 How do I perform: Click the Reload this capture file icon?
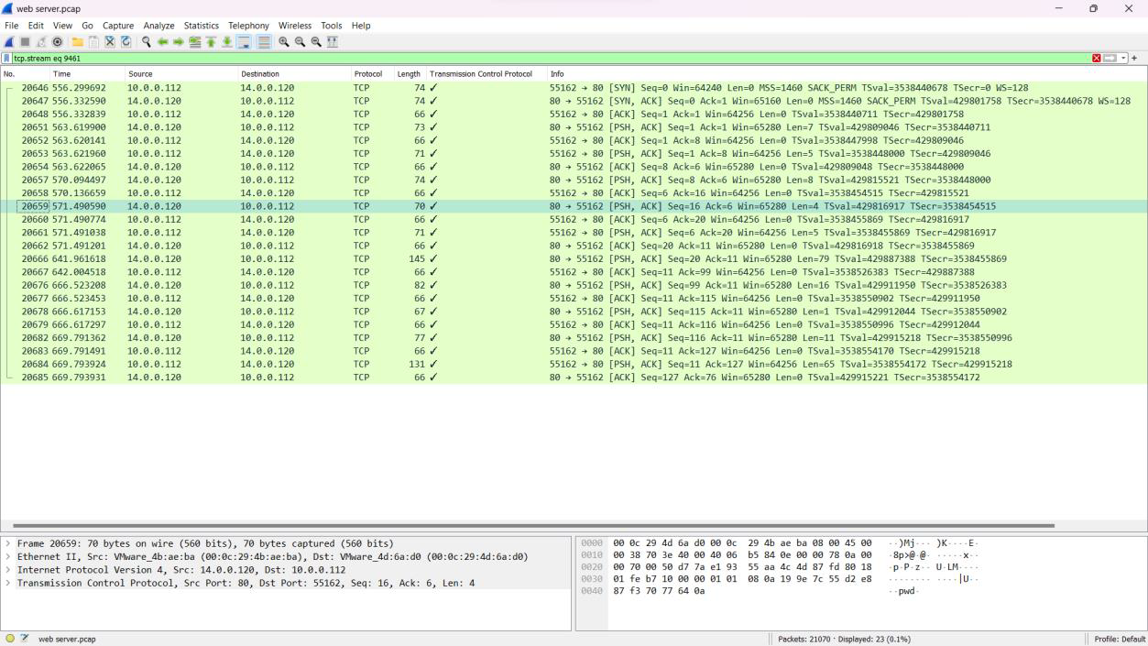124,42
